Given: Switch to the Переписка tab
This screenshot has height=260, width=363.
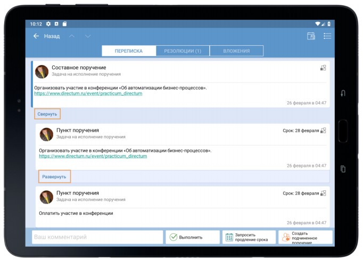Looking at the screenshot, I should point(129,51).
